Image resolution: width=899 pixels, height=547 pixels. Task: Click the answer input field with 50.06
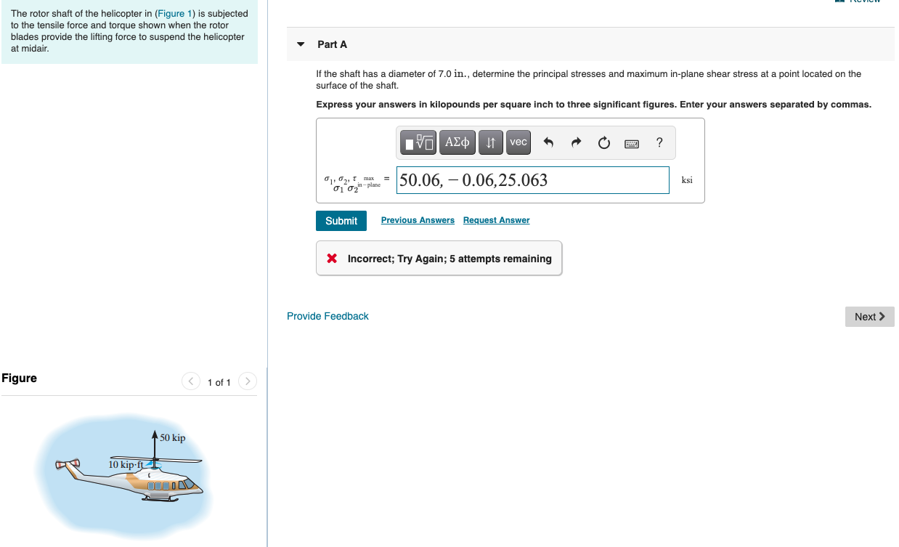(x=533, y=180)
